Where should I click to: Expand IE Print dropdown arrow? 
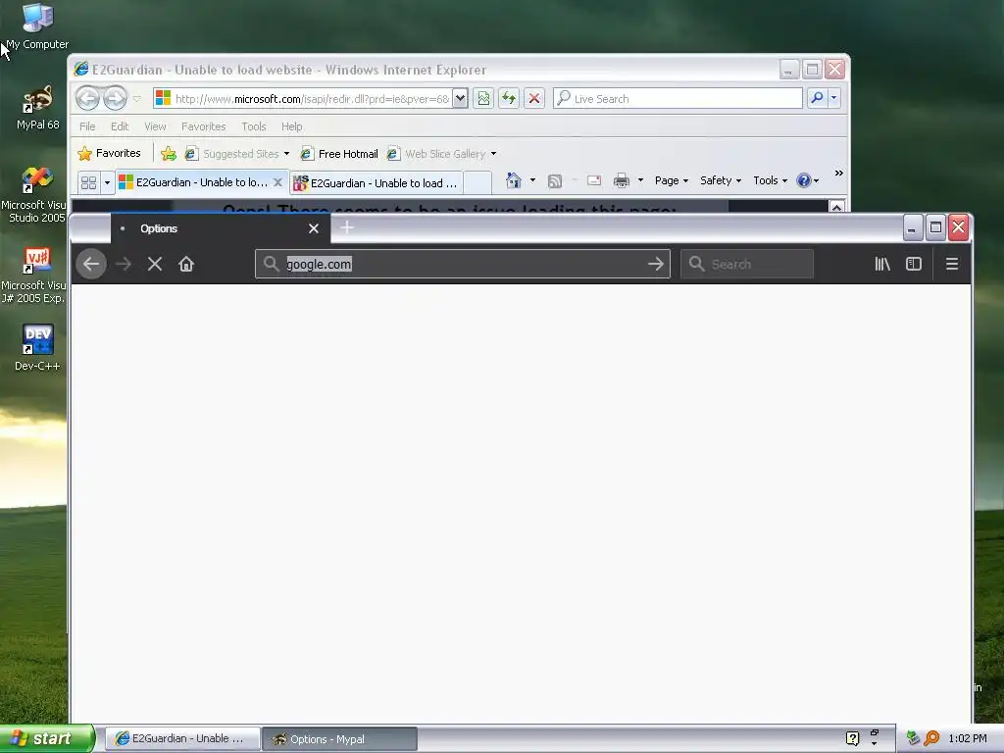coord(640,180)
